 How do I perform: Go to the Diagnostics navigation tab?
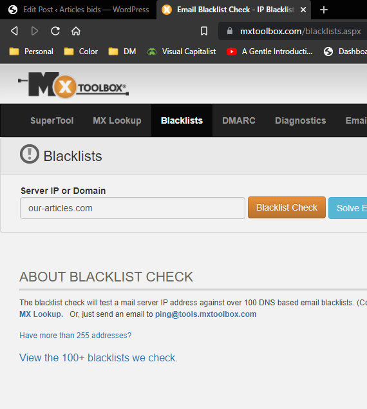pos(301,120)
